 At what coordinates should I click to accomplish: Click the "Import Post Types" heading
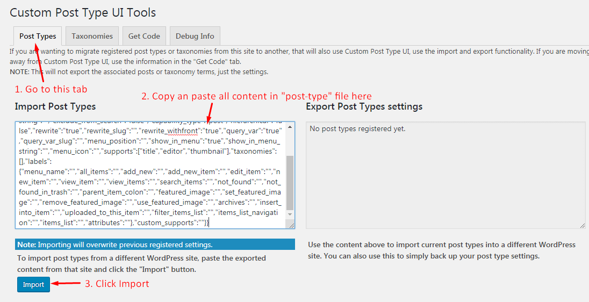pos(55,106)
